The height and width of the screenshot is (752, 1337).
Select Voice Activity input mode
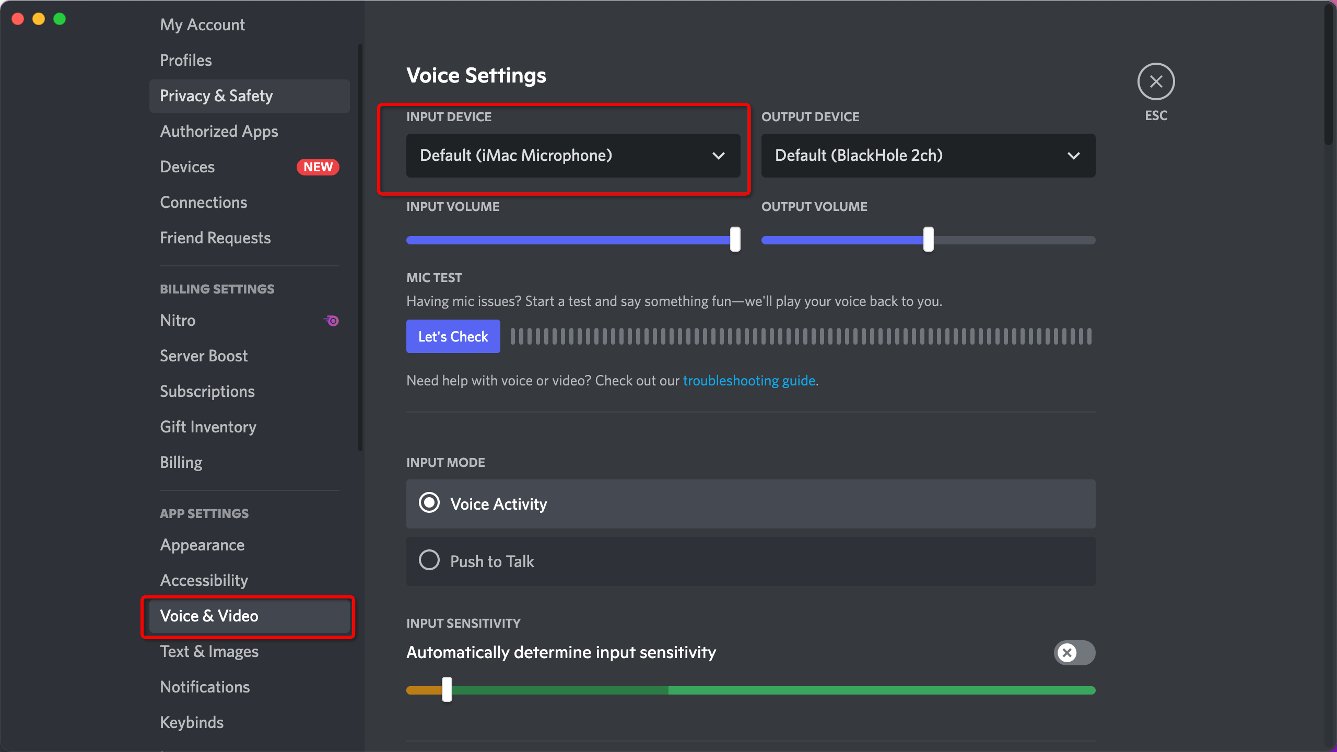[x=429, y=503]
